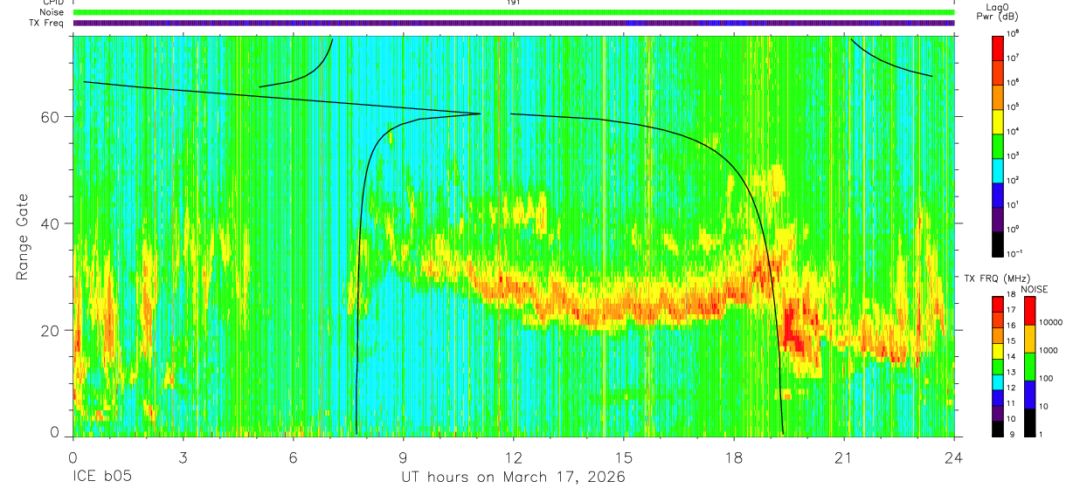
Task: Select the 'NOISE' colorbar title
Action: pyautogui.click(x=1035, y=288)
